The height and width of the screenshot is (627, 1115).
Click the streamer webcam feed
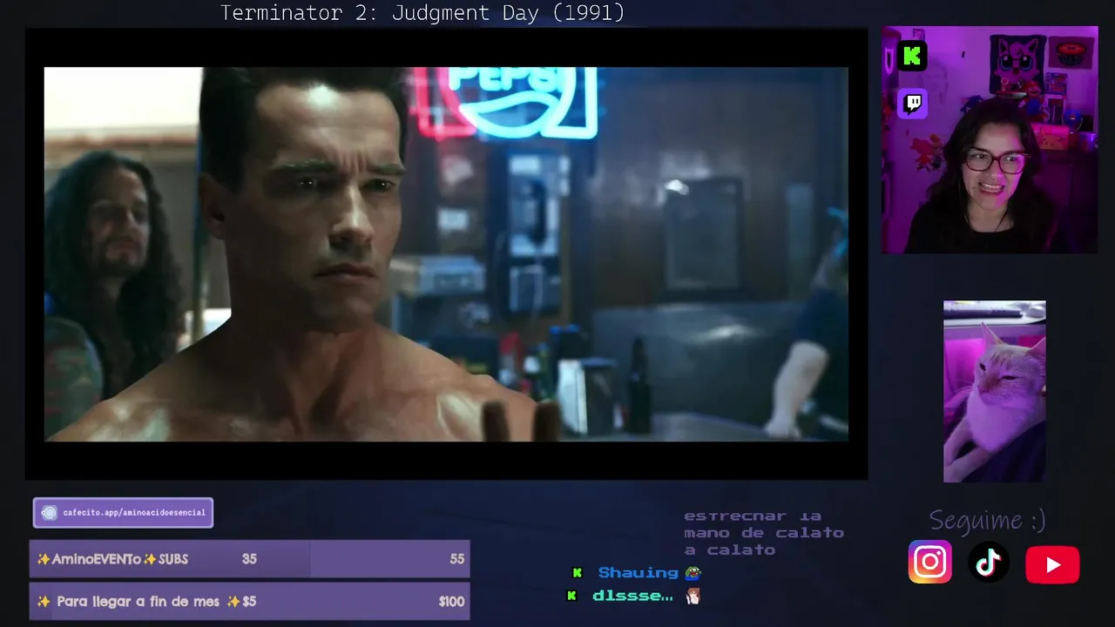990,140
